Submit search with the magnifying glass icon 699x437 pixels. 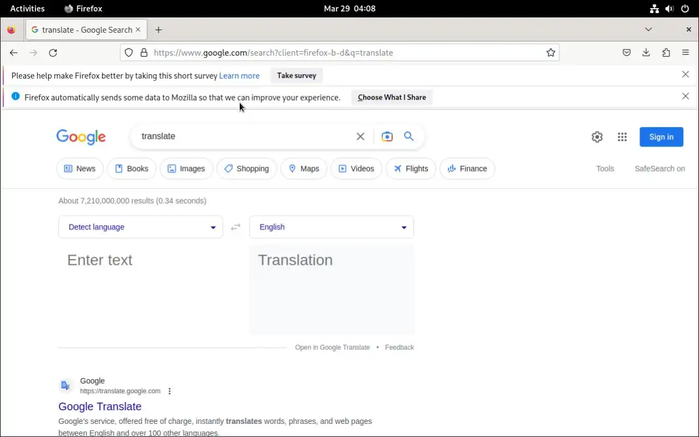coord(408,136)
